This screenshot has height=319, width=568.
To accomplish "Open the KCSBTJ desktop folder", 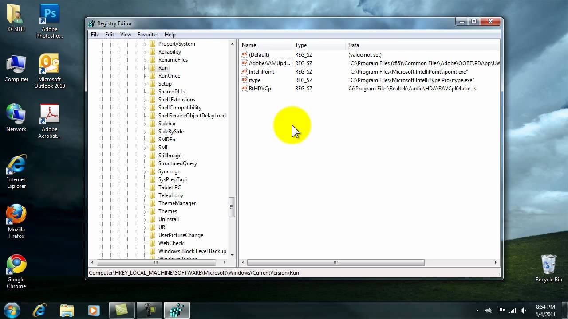I will [16, 18].
